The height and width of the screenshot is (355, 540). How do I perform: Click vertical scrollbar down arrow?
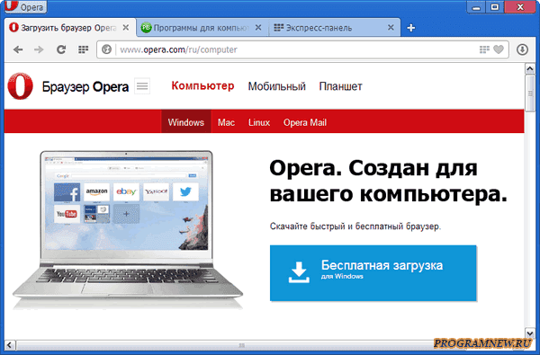click(530, 333)
